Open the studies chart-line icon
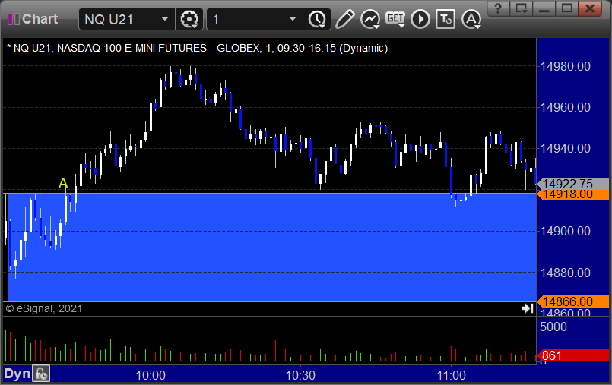 pyautogui.click(x=370, y=19)
